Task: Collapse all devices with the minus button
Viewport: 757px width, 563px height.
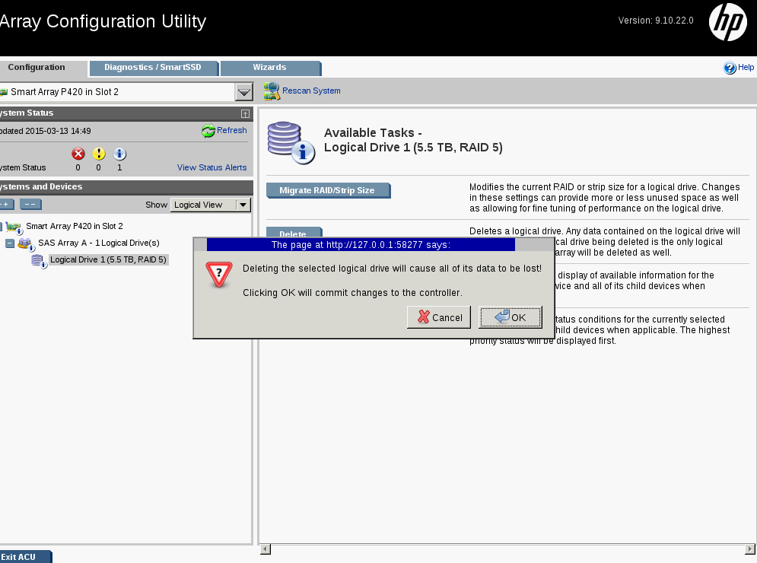Action: pyautogui.click(x=30, y=205)
